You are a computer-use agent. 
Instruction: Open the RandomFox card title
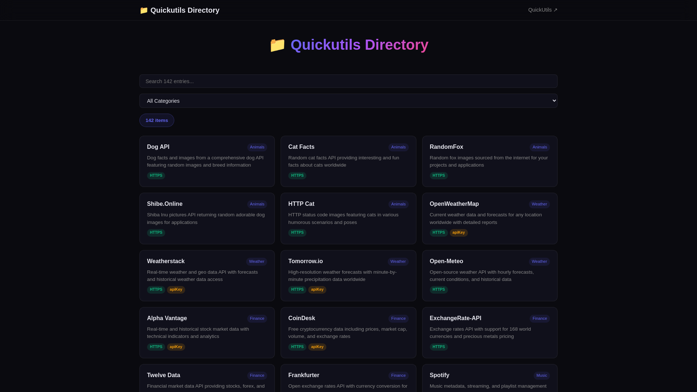click(x=447, y=147)
